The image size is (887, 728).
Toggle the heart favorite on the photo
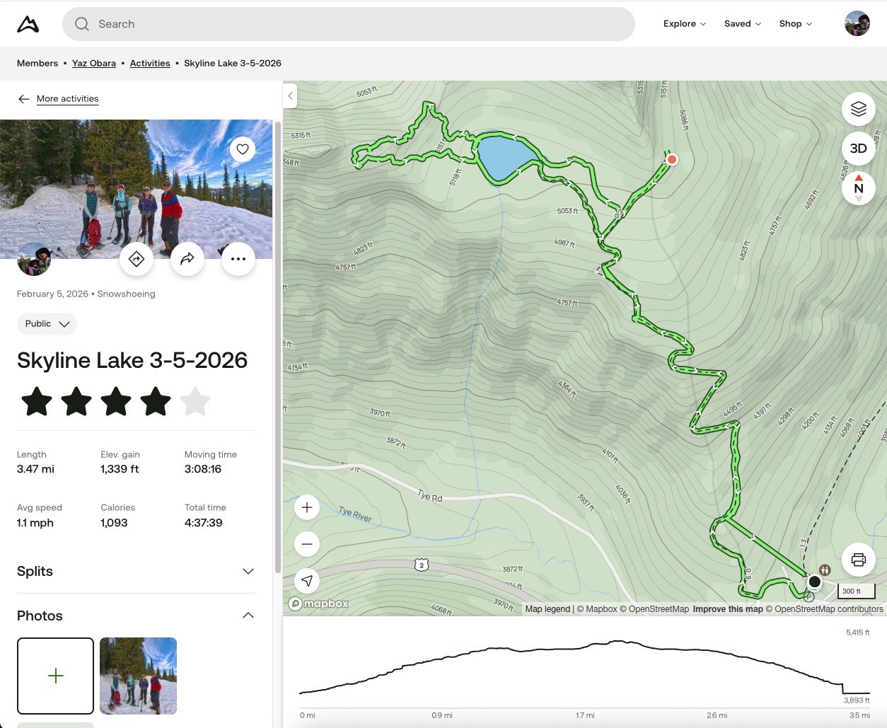pyautogui.click(x=243, y=149)
